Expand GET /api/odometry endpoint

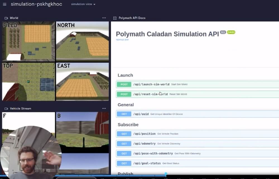click(197, 144)
